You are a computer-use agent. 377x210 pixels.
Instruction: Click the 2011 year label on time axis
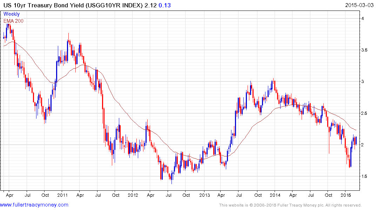[62, 195]
